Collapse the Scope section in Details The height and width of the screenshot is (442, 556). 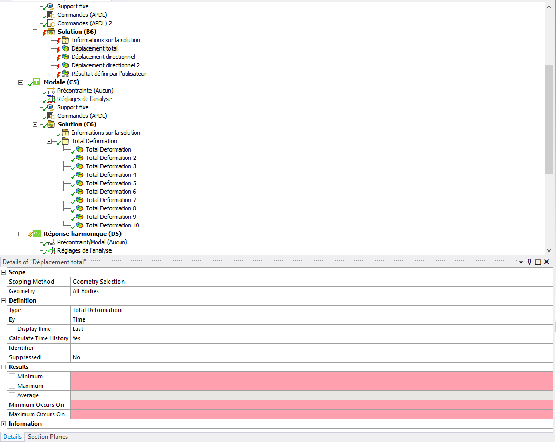[4, 272]
